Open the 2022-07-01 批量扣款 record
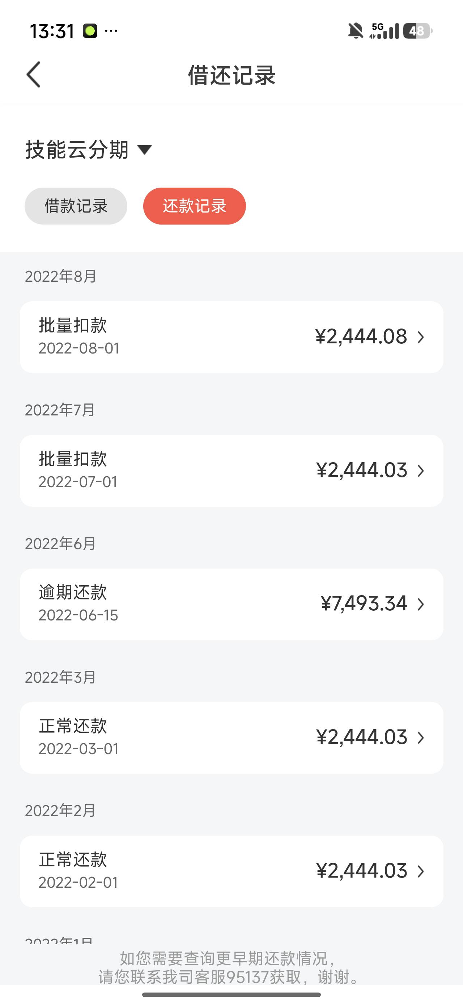This screenshot has height=1004, width=463. click(231, 471)
